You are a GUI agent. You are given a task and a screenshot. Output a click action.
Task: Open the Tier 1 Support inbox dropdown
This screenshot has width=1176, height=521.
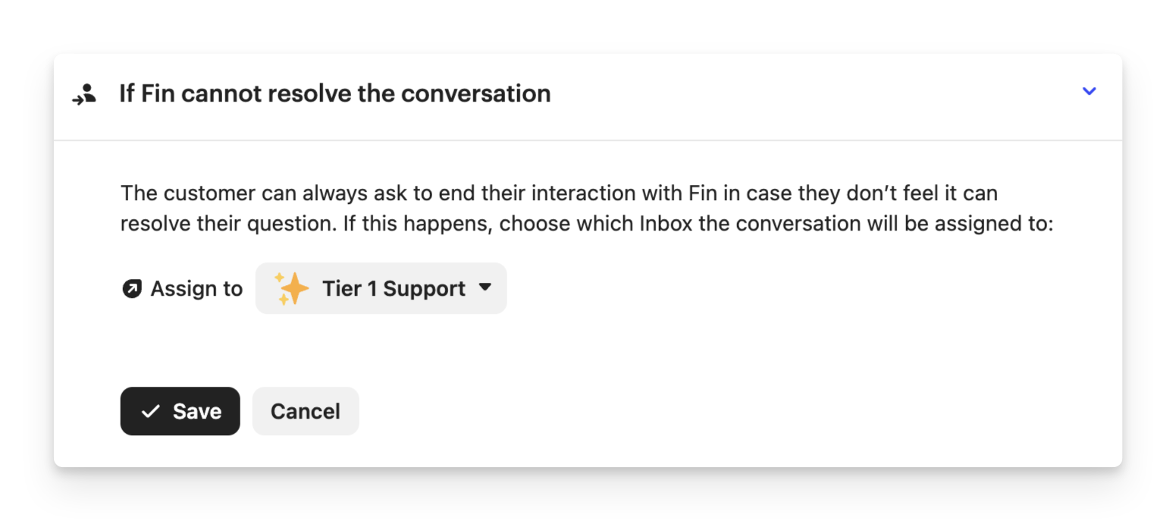(x=381, y=289)
